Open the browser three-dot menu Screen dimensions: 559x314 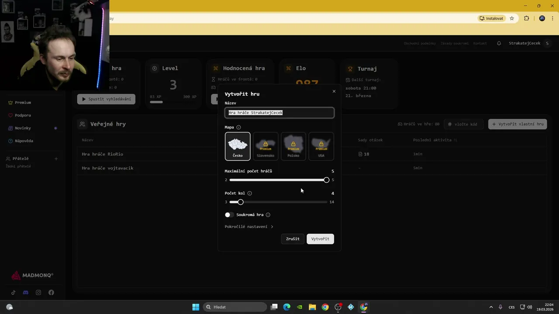553,18
